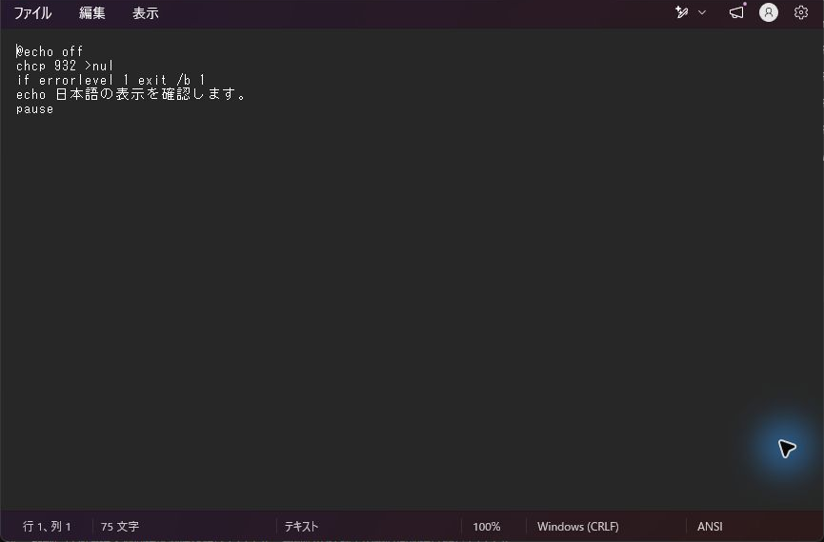
Task: Place cursor on the 'pause' line
Action: [x=34, y=109]
